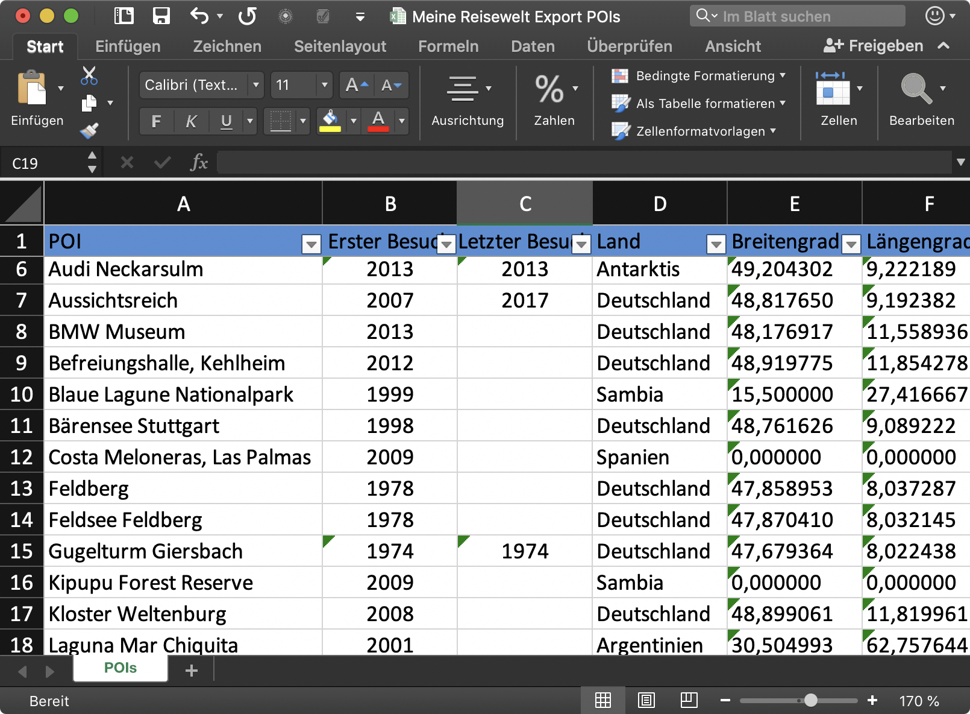Click the Copy icon
Image resolution: width=970 pixels, height=714 pixels.
coord(89,103)
